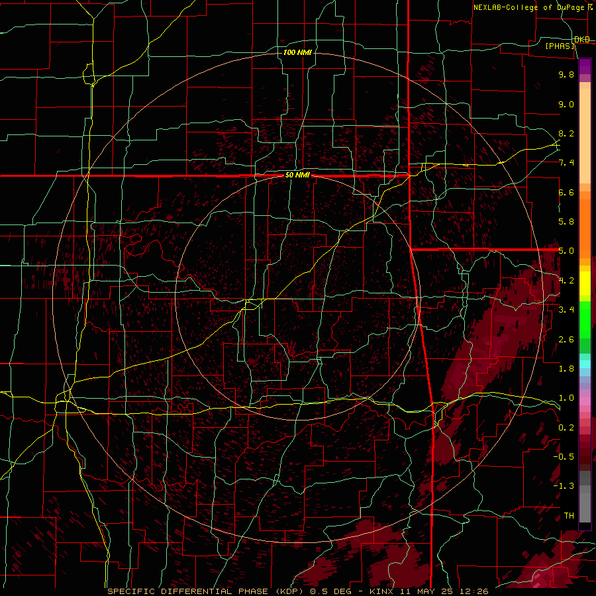Click the 9.0 scale label
The width and height of the screenshot is (596, 596).
click(x=566, y=104)
